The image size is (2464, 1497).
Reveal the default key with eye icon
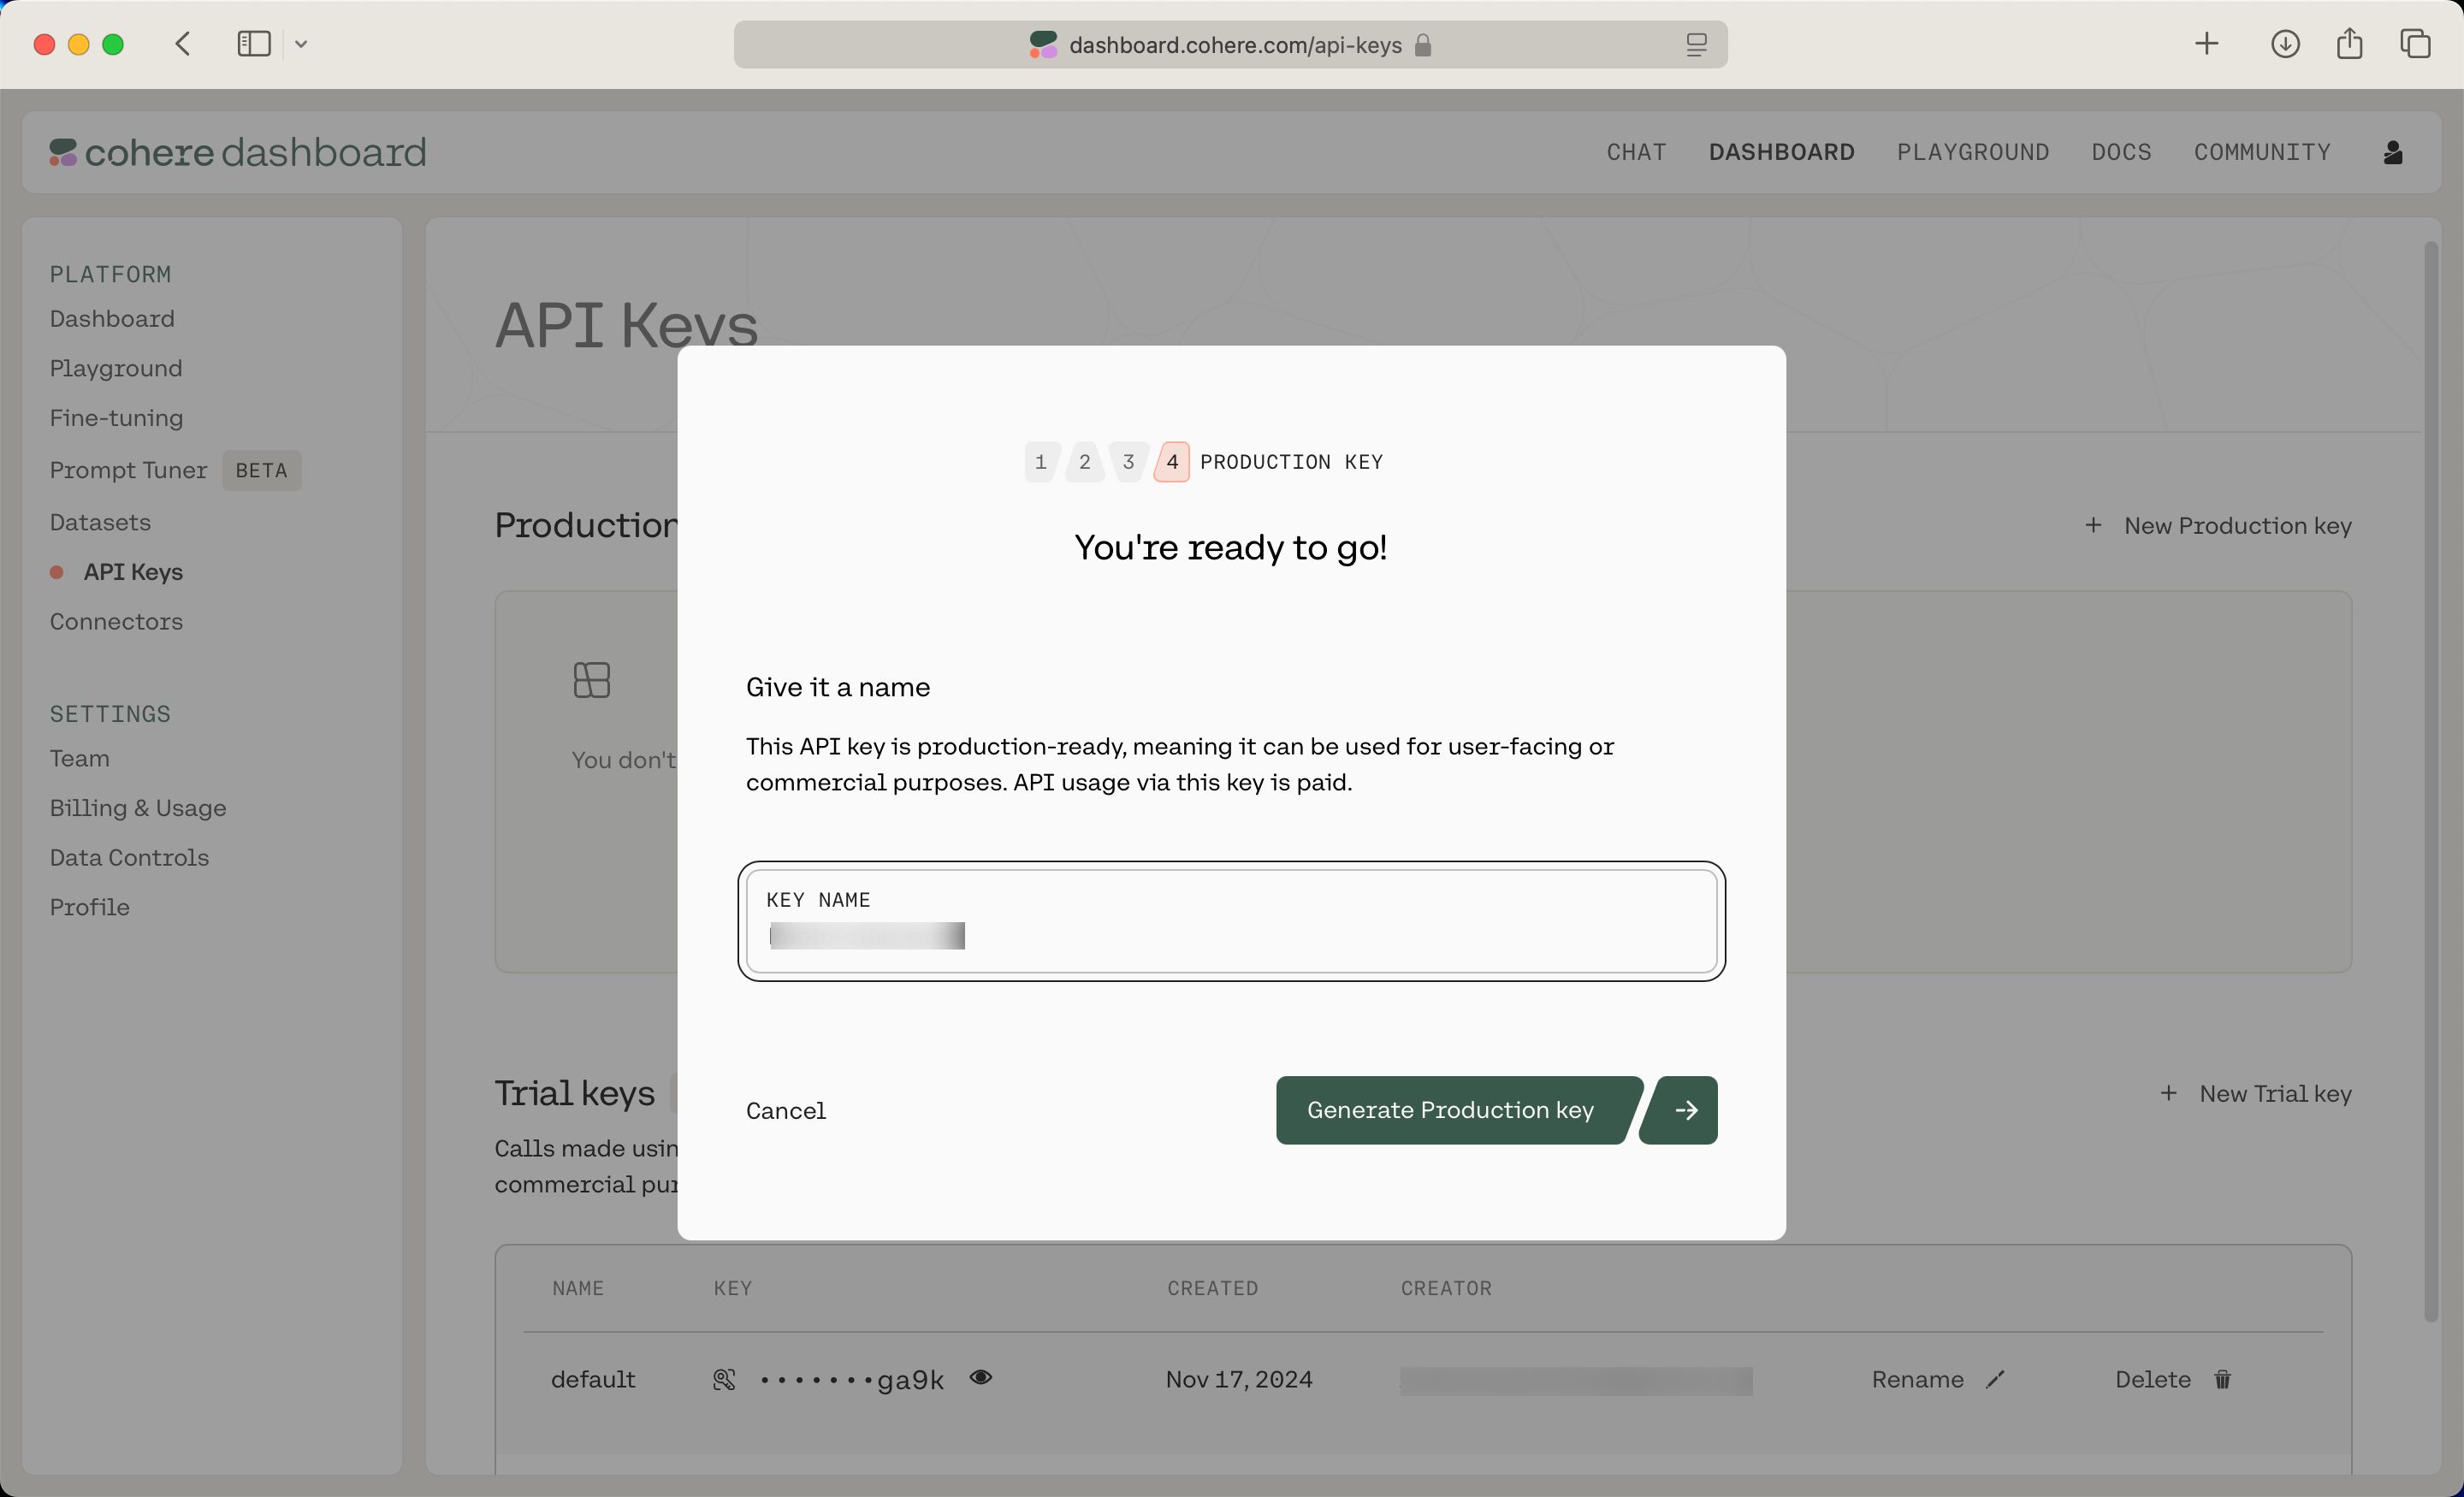click(981, 1378)
